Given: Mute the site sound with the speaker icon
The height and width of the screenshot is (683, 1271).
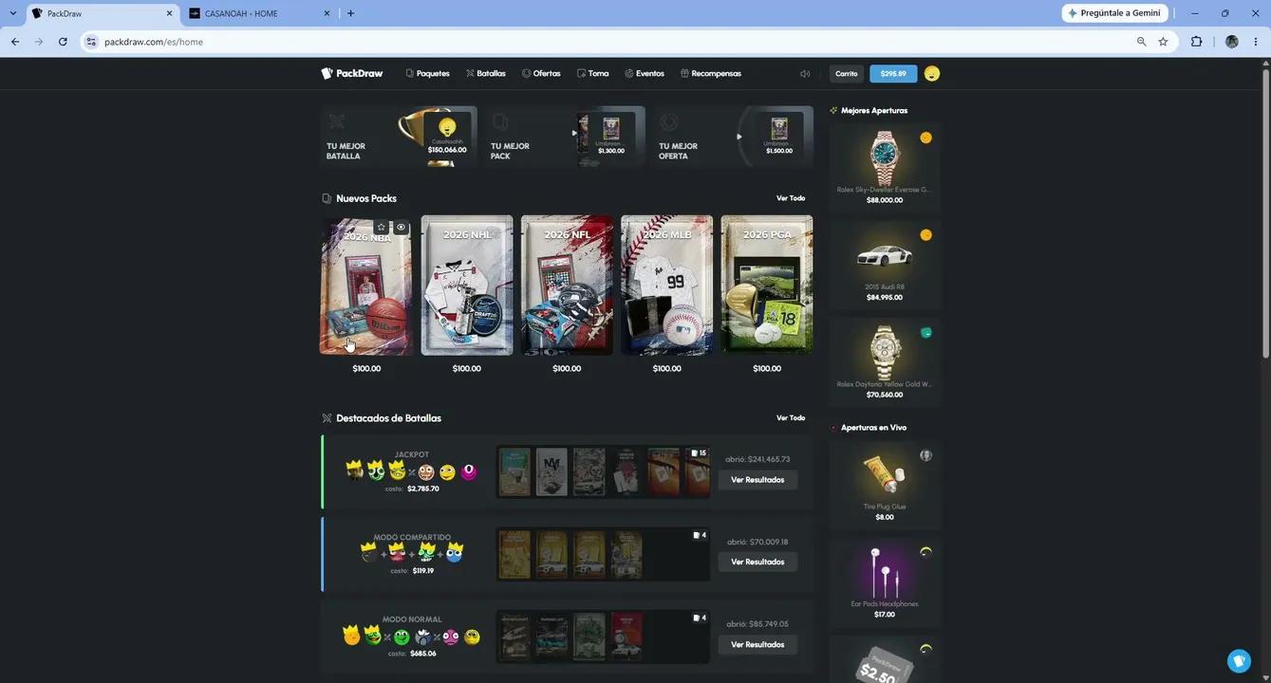Looking at the screenshot, I should click(805, 74).
